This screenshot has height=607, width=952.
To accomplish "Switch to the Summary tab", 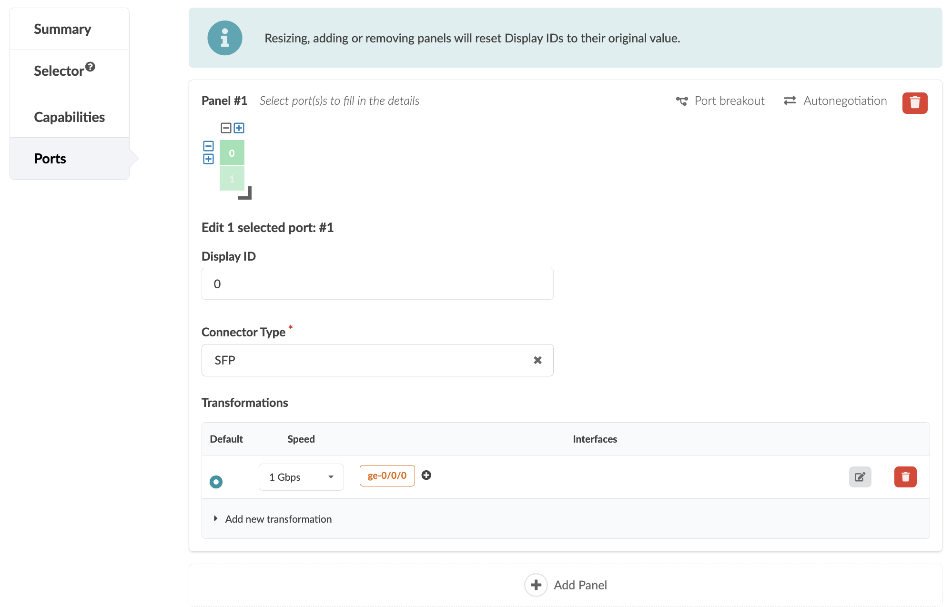I will pos(62,29).
